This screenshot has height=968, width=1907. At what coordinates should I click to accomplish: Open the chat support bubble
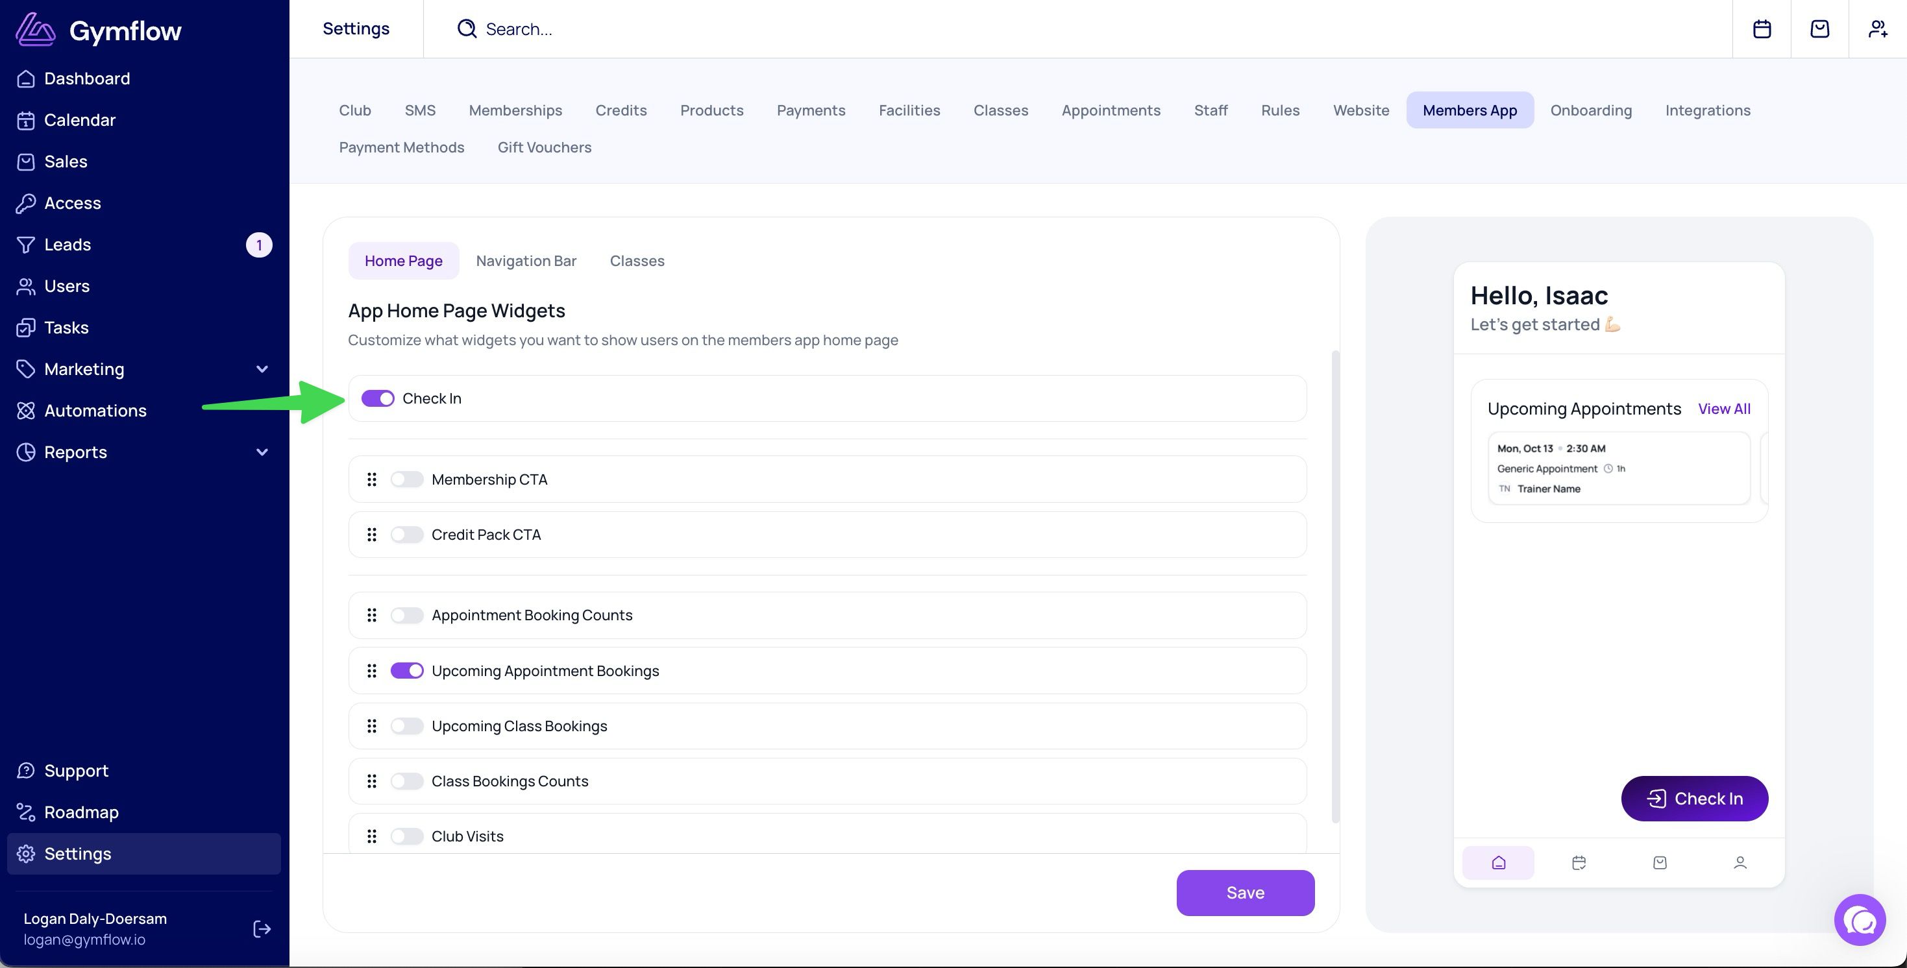(x=1860, y=920)
